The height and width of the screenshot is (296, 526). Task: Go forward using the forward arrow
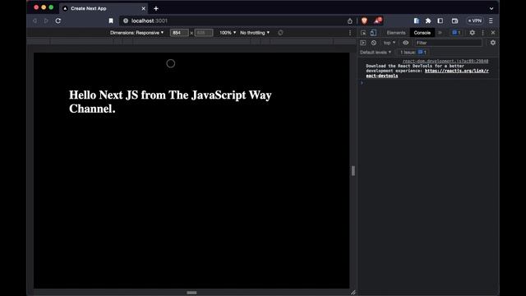[x=46, y=21]
